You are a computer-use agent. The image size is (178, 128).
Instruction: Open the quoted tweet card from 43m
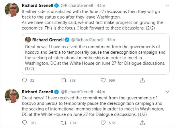coord(96,54)
